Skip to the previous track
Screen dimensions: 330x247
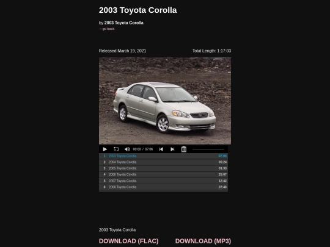click(161, 149)
